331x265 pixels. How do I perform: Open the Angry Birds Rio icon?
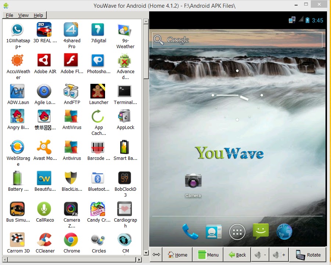(x=17, y=116)
